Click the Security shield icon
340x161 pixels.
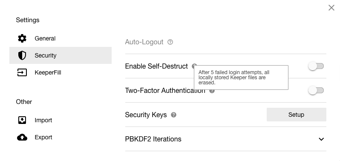(x=22, y=55)
